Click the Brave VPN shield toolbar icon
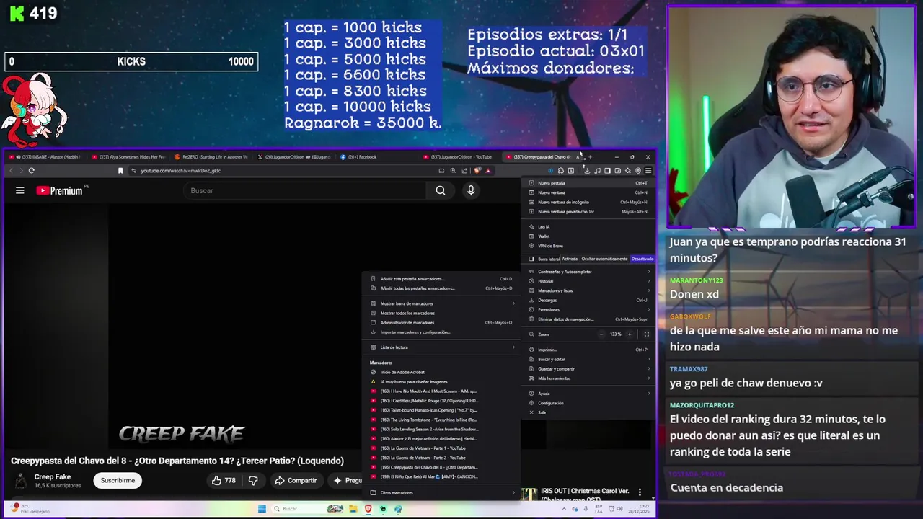The width and height of the screenshot is (923, 519). tap(638, 171)
